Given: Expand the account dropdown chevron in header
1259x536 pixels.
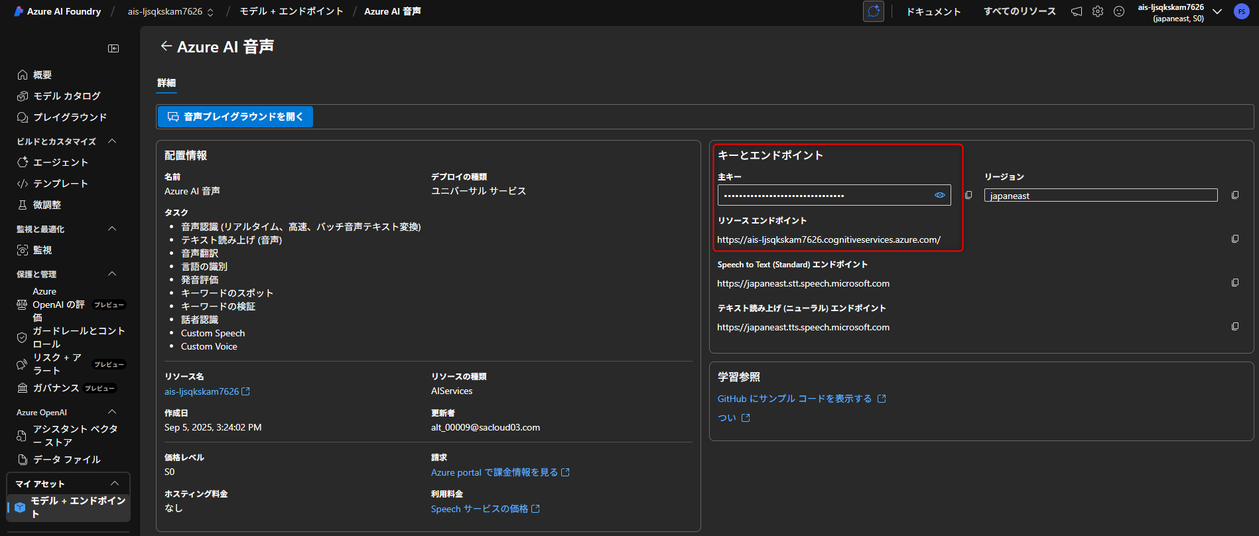Looking at the screenshot, I should pyautogui.click(x=1217, y=11).
